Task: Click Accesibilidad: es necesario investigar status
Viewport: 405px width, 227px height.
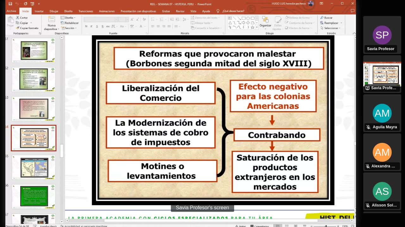Action: point(84,226)
